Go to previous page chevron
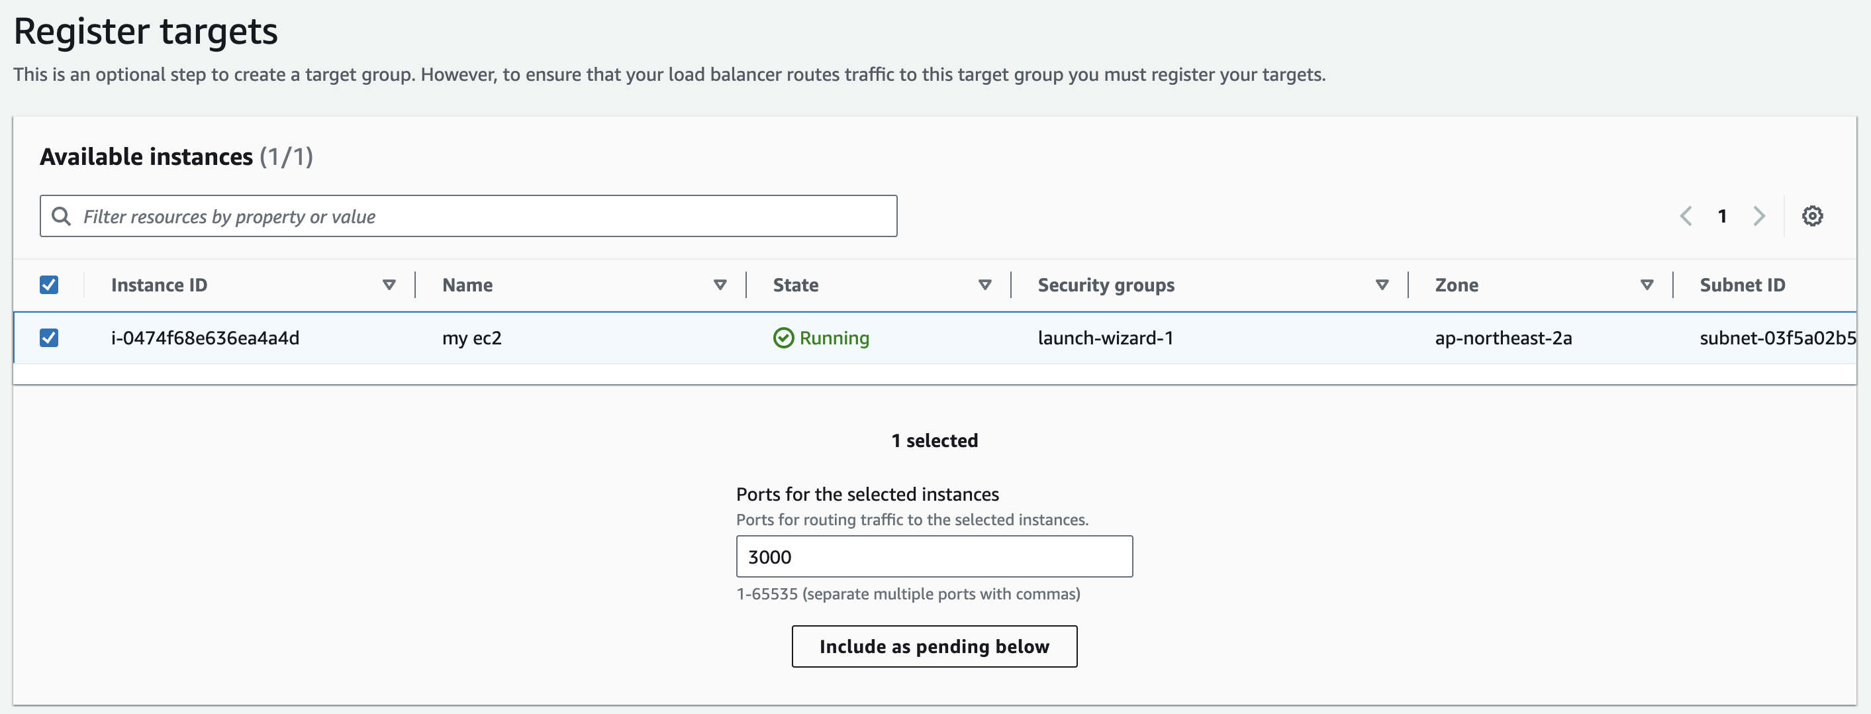The width and height of the screenshot is (1871, 714). point(1686,216)
